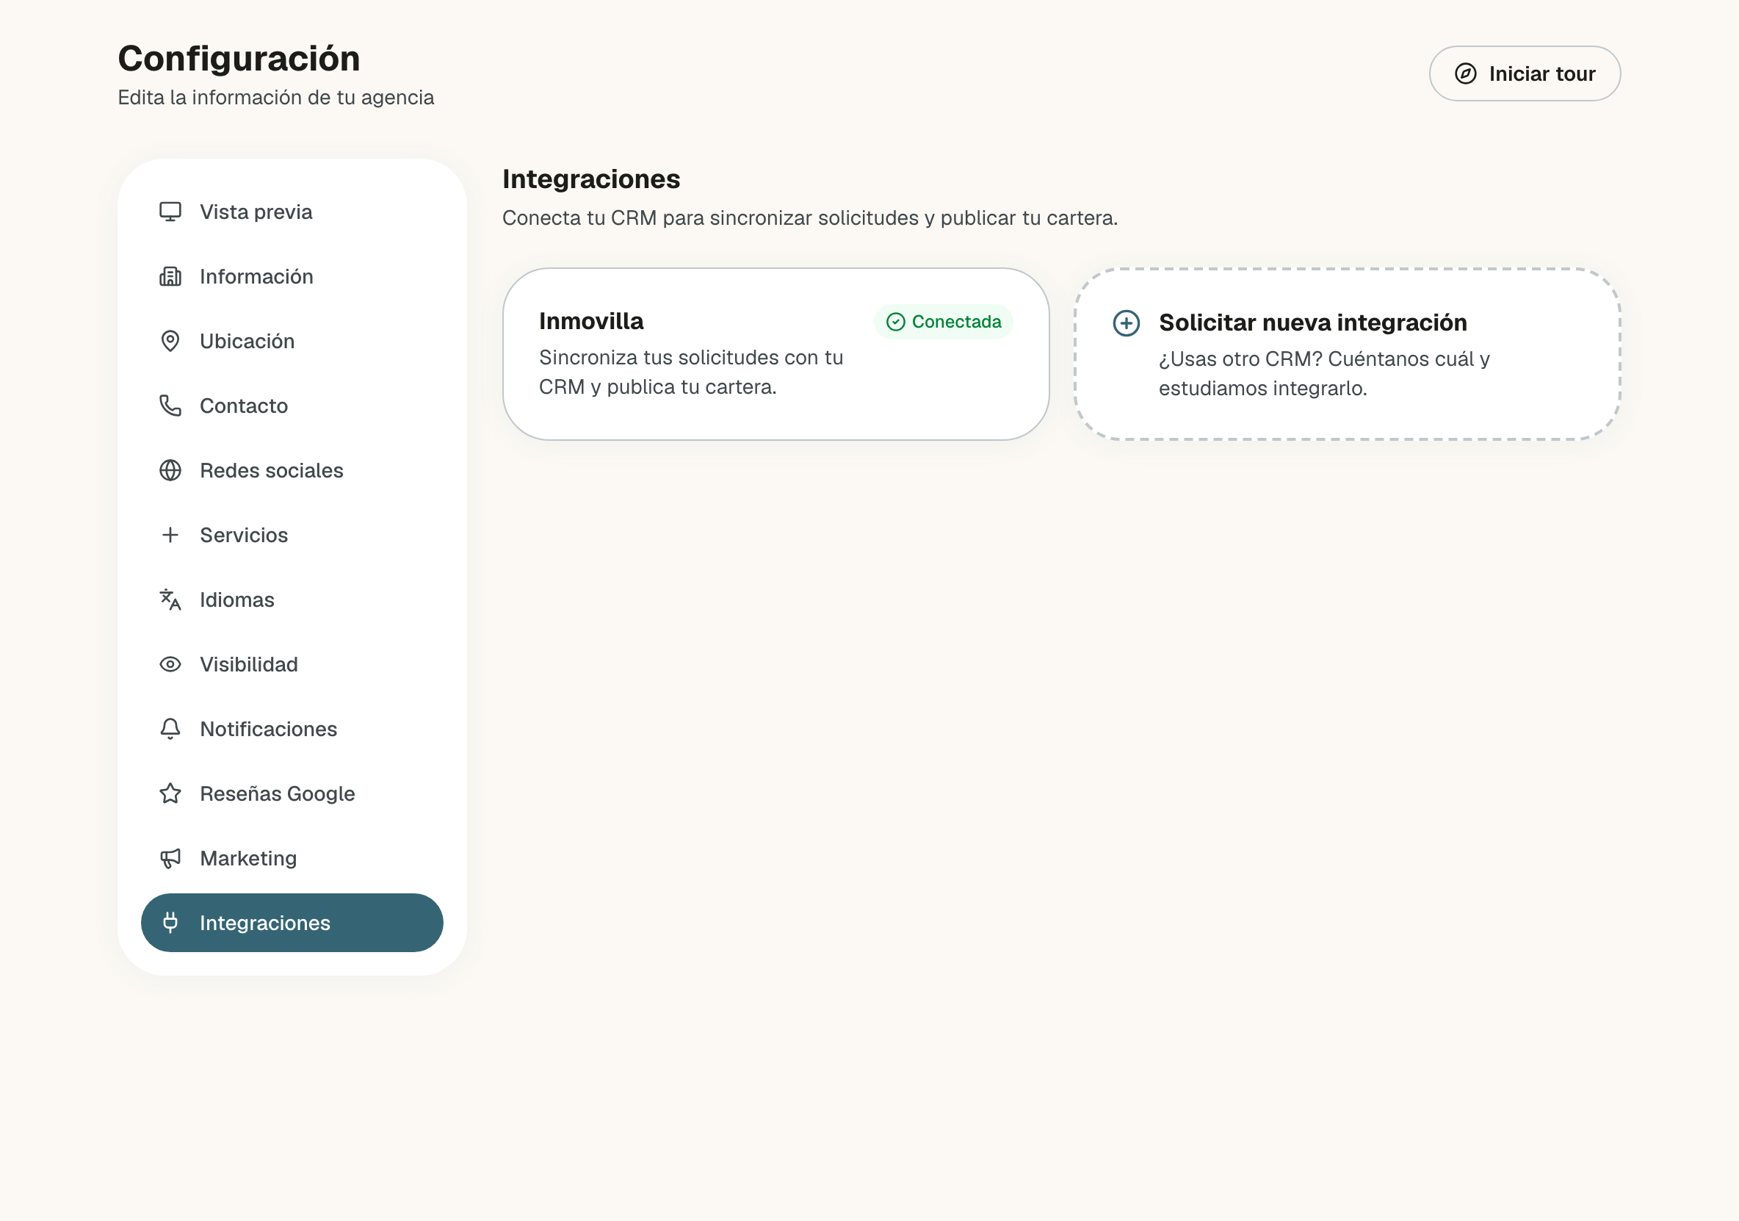
Task: Click the megaphone icon beside Marketing
Action: click(170, 858)
